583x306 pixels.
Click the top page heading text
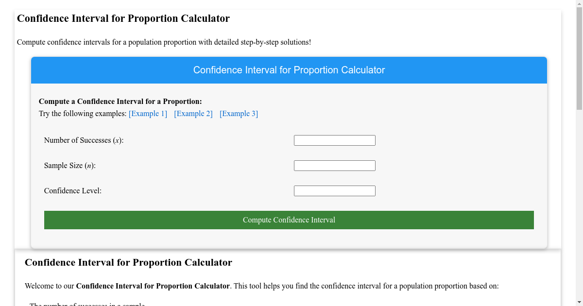tap(123, 18)
